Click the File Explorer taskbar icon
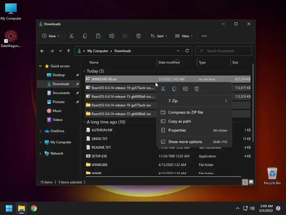Screen dimensions: 286x215 coord(22,208)
